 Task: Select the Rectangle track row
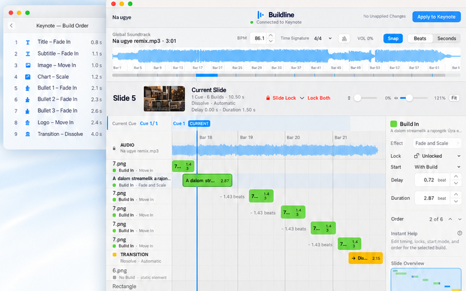(139, 287)
